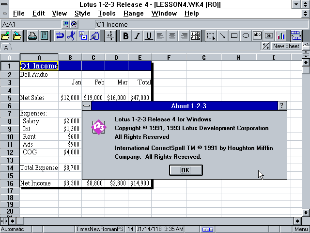Screen dimensions: 310x233
Task: Click the Paste SmartIcon
Action: click(x=94, y=36)
